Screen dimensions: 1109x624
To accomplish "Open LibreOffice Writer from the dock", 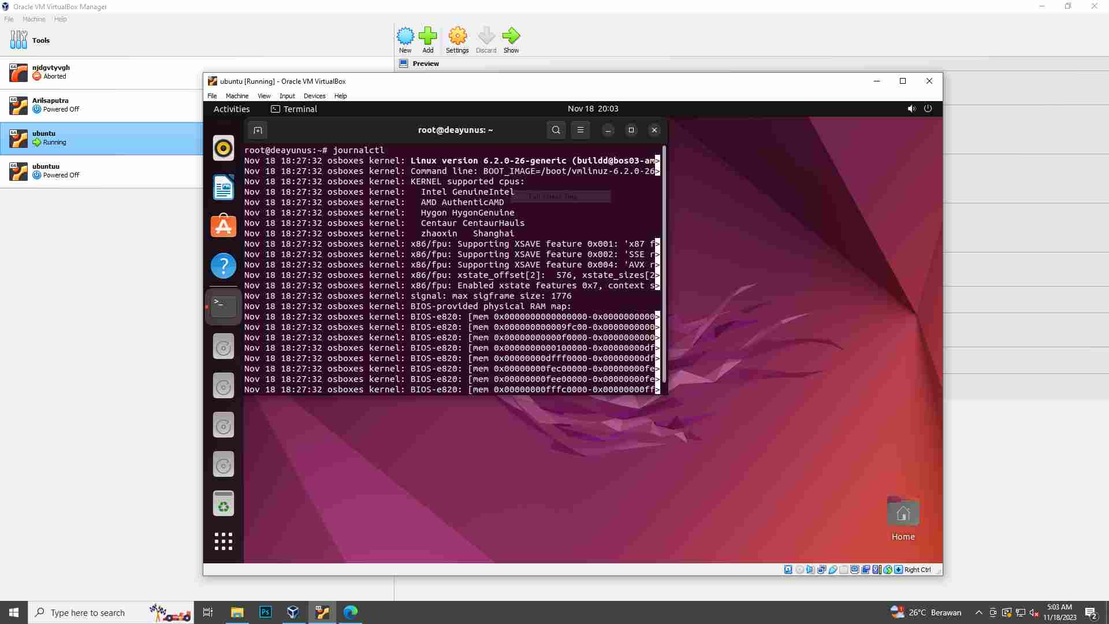I will coord(224,187).
